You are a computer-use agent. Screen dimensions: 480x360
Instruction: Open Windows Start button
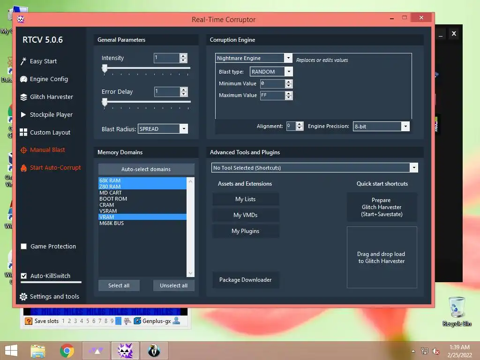tap(11, 351)
